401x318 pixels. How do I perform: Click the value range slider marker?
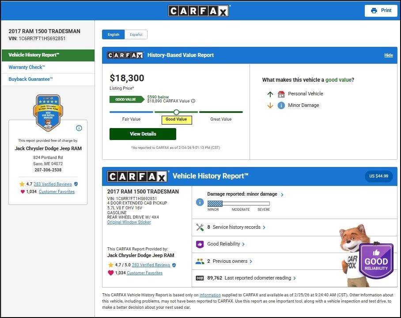176,112
